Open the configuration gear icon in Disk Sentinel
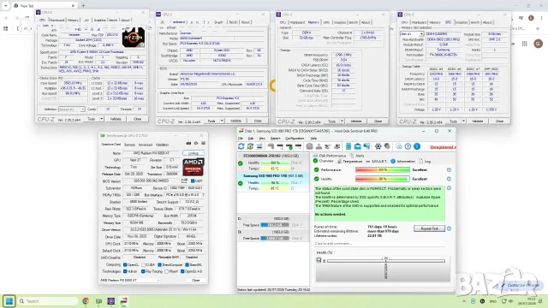 click(378, 146)
